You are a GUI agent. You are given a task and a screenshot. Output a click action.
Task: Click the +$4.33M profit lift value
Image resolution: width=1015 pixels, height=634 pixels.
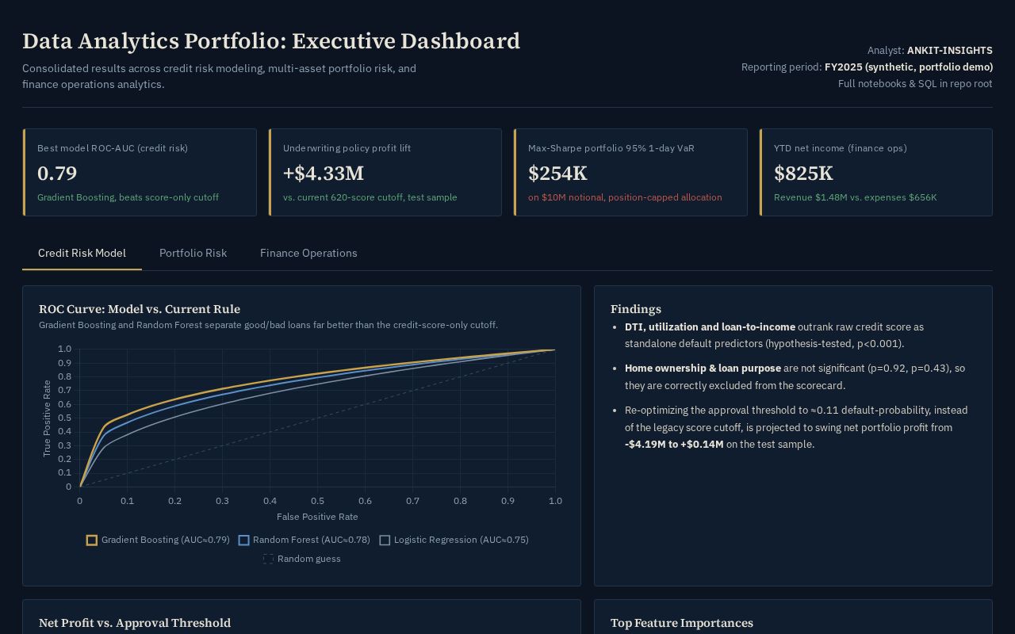click(324, 173)
